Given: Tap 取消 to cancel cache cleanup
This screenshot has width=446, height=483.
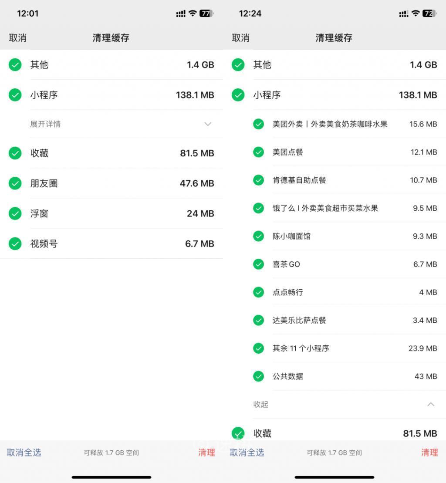Looking at the screenshot, I should click(18, 38).
